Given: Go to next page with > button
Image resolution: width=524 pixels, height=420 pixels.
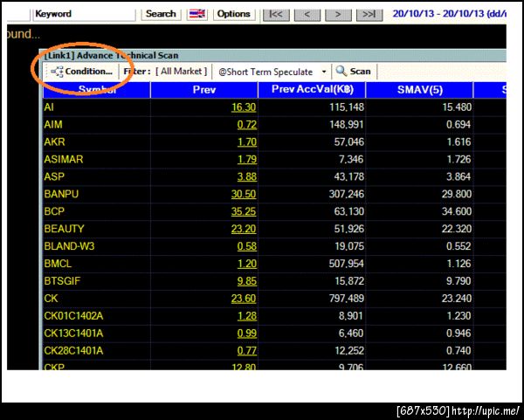Looking at the screenshot, I should coord(338,14).
